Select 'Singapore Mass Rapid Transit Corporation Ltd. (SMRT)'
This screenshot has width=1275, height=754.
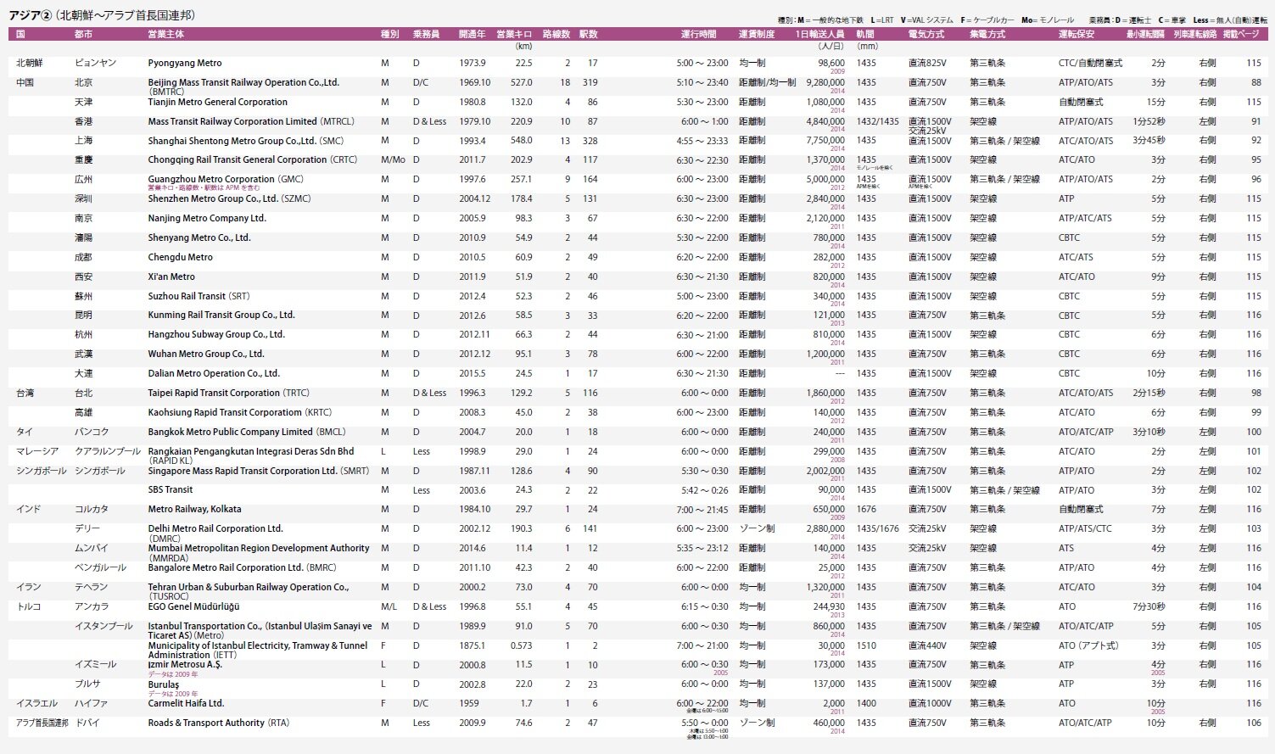[259, 472]
